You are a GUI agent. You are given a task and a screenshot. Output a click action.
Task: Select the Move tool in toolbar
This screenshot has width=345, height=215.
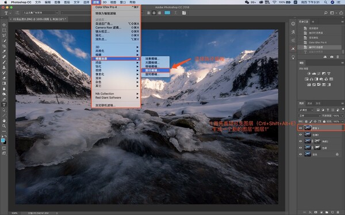(4, 25)
